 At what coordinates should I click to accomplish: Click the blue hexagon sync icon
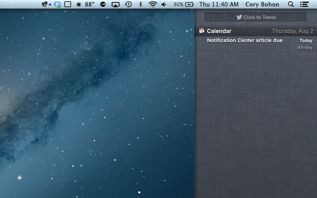[x=57, y=4]
